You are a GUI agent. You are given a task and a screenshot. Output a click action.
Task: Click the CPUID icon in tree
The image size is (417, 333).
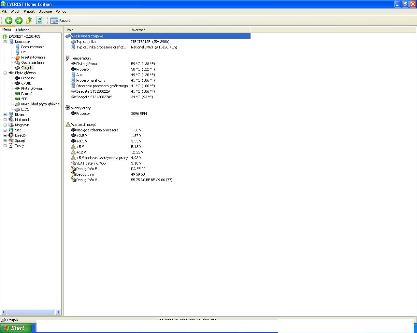(x=18, y=83)
